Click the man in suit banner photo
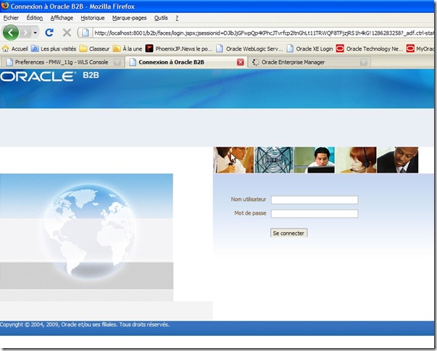 pyautogui.click(x=397, y=160)
